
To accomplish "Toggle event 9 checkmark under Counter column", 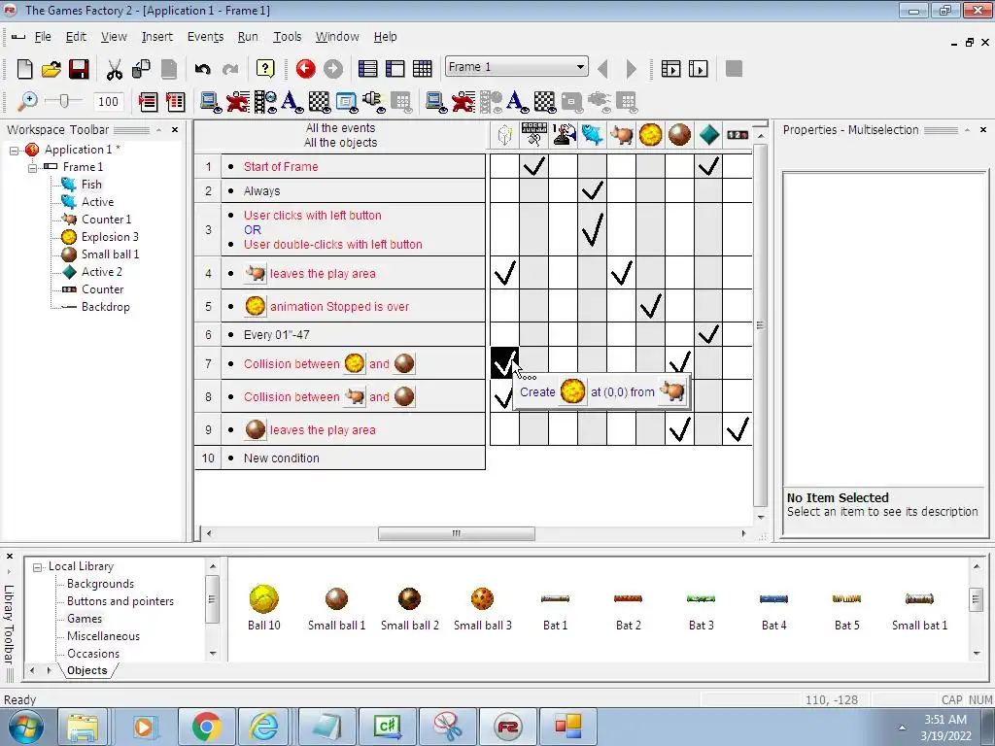I will point(738,429).
